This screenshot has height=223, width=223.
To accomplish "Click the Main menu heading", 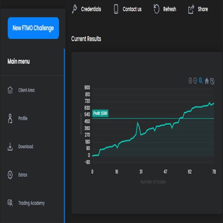I will click(19, 61).
